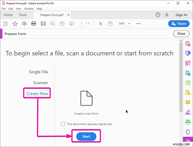Click the Save file icon
This screenshot has width=193, height=147.
pyautogui.click(x=6, y=24)
